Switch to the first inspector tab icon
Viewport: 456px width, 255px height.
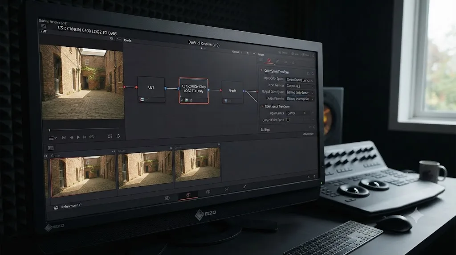261,60
